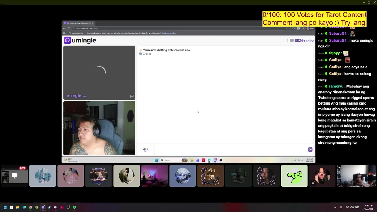Click "maka umingle nga din" chat message

(345, 43)
